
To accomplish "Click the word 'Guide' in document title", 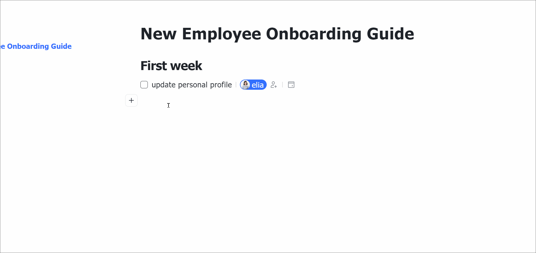I will tap(390, 34).
